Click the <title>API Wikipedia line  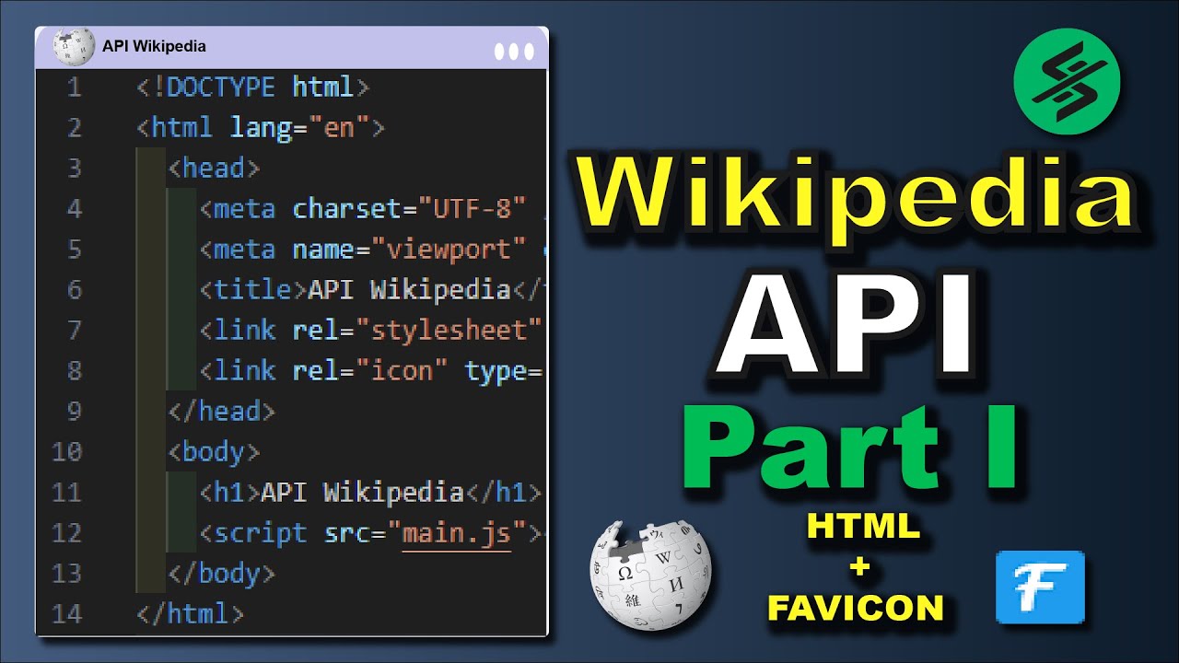(373, 289)
